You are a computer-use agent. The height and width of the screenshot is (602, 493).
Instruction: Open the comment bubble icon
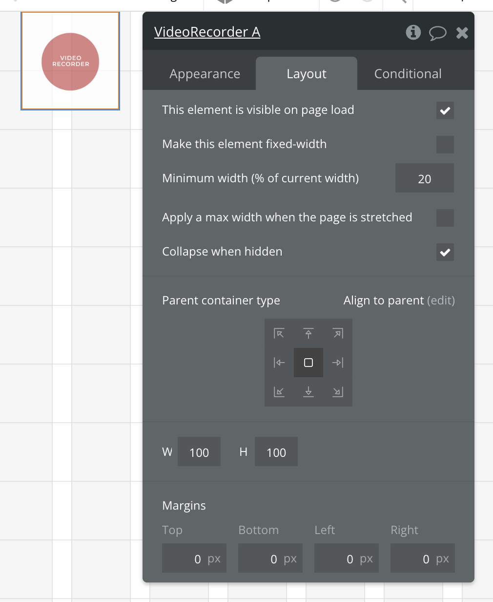tap(437, 33)
